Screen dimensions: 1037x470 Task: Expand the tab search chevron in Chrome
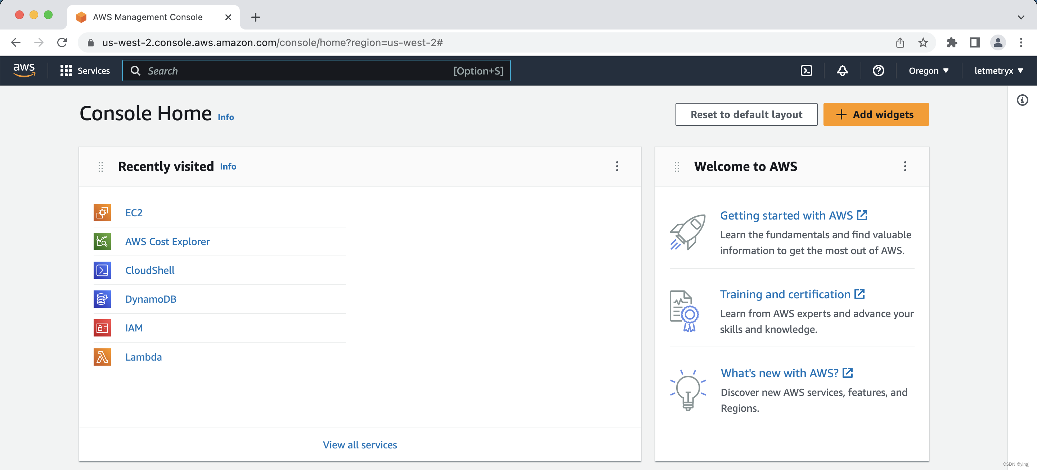(1021, 17)
